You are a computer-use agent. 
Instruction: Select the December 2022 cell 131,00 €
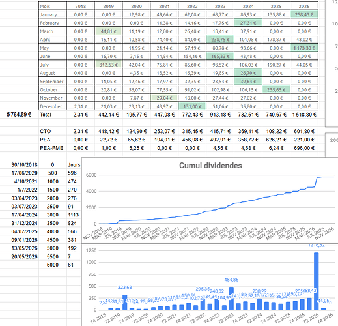coord(192,106)
